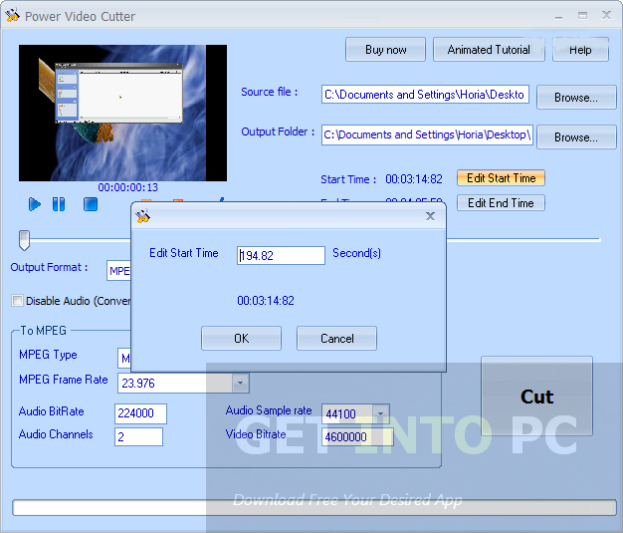Click Edit End Time button
Viewport: 623px width, 533px height.
[501, 203]
